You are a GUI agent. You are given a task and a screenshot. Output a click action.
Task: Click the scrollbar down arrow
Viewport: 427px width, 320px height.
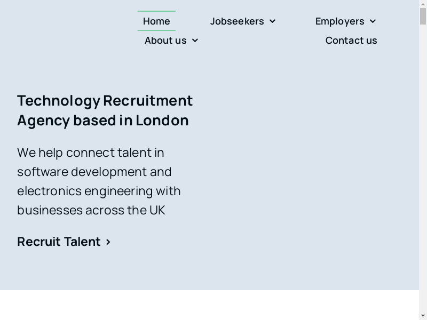(x=423, y=316)
